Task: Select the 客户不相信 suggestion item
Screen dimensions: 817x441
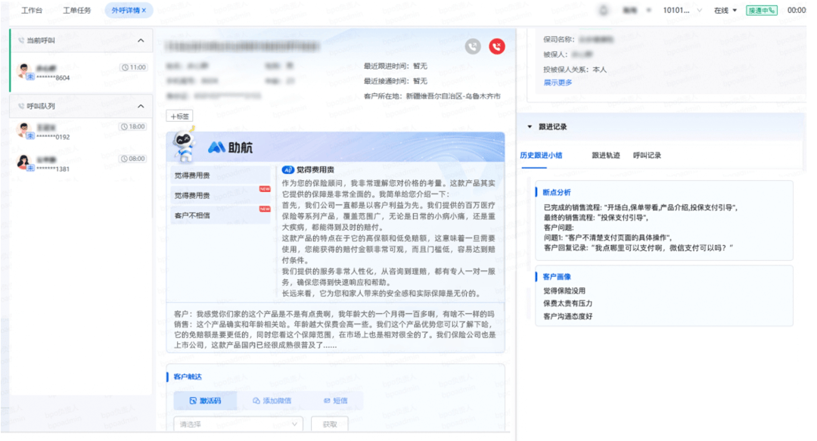Action: 192,216
